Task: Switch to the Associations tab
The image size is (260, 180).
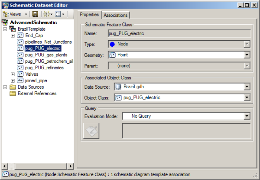Action: pyautogui.click(x=116, y=15)
